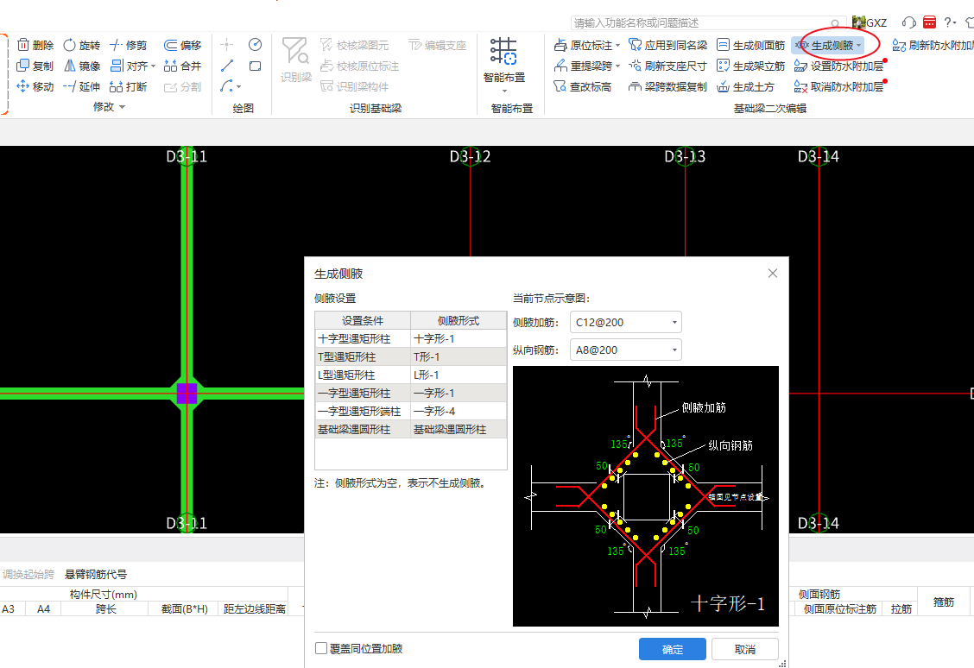Screen dimensions: 974x668
Task: Select the 十字形-1 table cell
Action: [459, 338]
